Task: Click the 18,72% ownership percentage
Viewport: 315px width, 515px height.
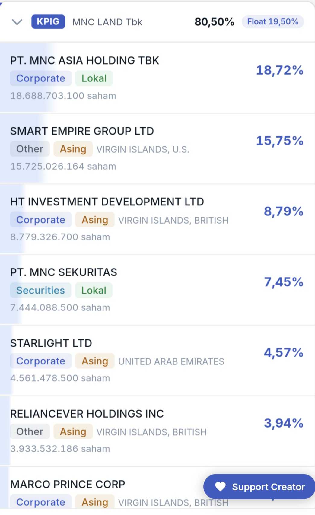Action: point(279,70)
